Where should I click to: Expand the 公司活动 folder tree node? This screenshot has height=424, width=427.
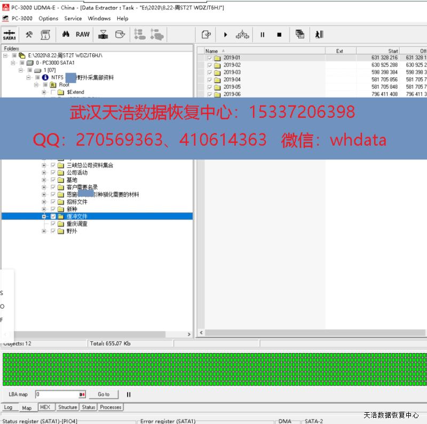(44, 173)
